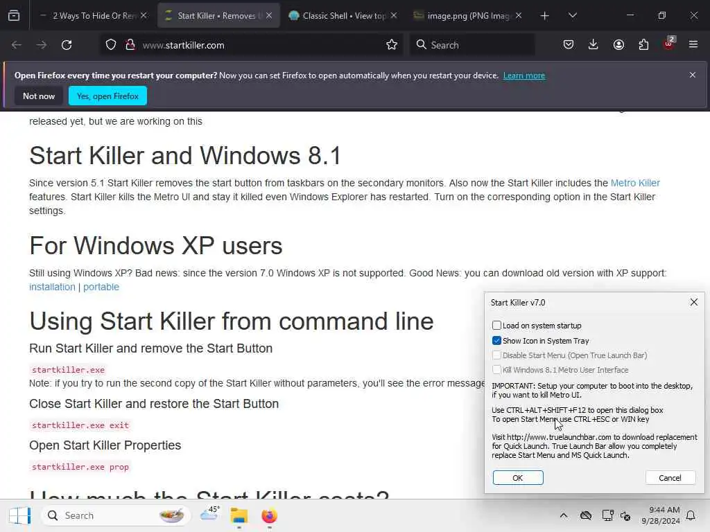Switch to '2 Ways To Hide Or Rem' tab

point(94,16)
